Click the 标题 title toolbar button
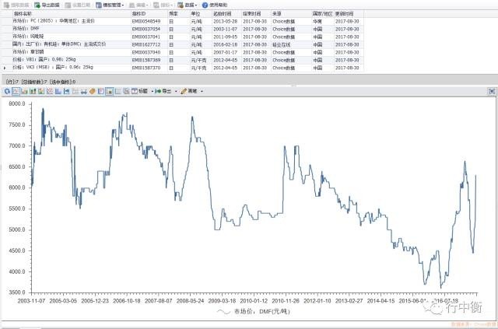 pos(140,91)
